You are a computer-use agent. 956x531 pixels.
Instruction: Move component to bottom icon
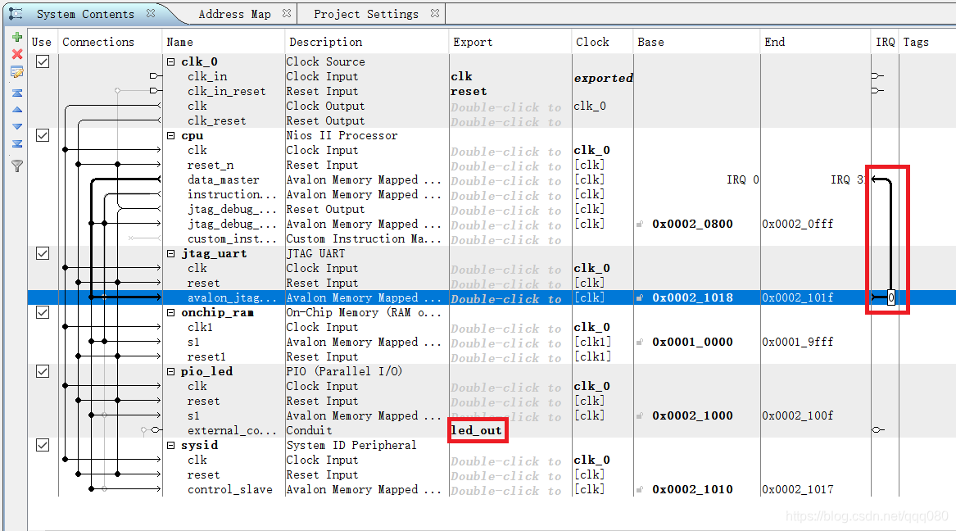pos(17,144)
